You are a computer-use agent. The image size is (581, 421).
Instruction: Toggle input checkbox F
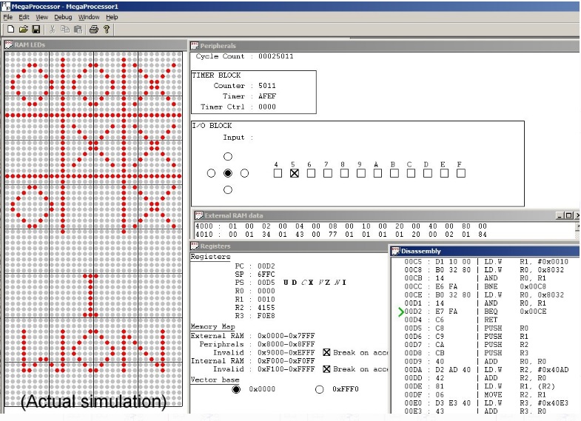click(461, 173)
